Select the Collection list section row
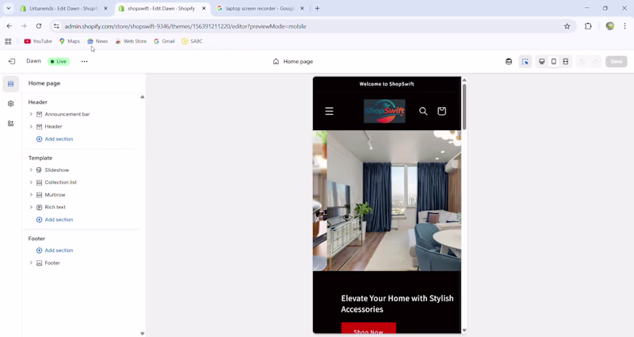 [84, 182]
